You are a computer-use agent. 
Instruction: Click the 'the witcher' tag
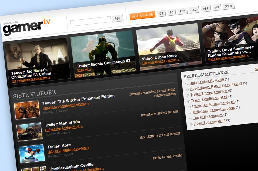(x=148, y=92)
